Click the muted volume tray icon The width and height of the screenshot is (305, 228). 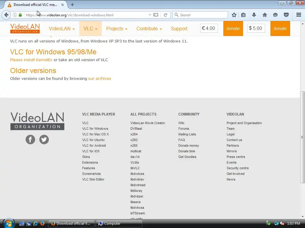coord(282,223)
